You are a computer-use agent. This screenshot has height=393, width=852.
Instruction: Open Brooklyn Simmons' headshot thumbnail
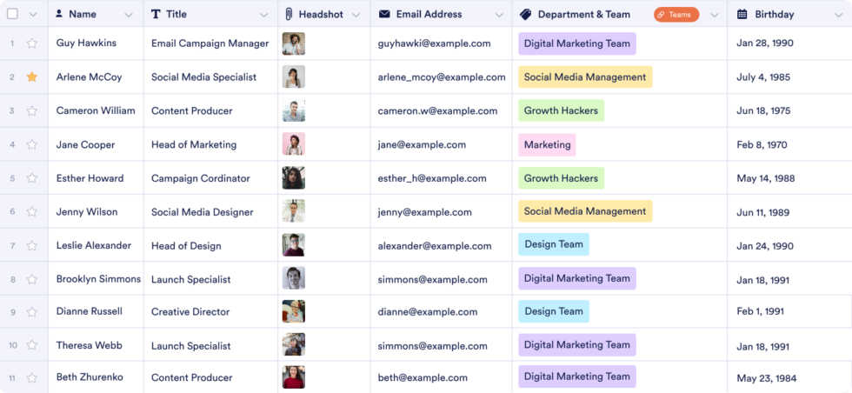294,277
